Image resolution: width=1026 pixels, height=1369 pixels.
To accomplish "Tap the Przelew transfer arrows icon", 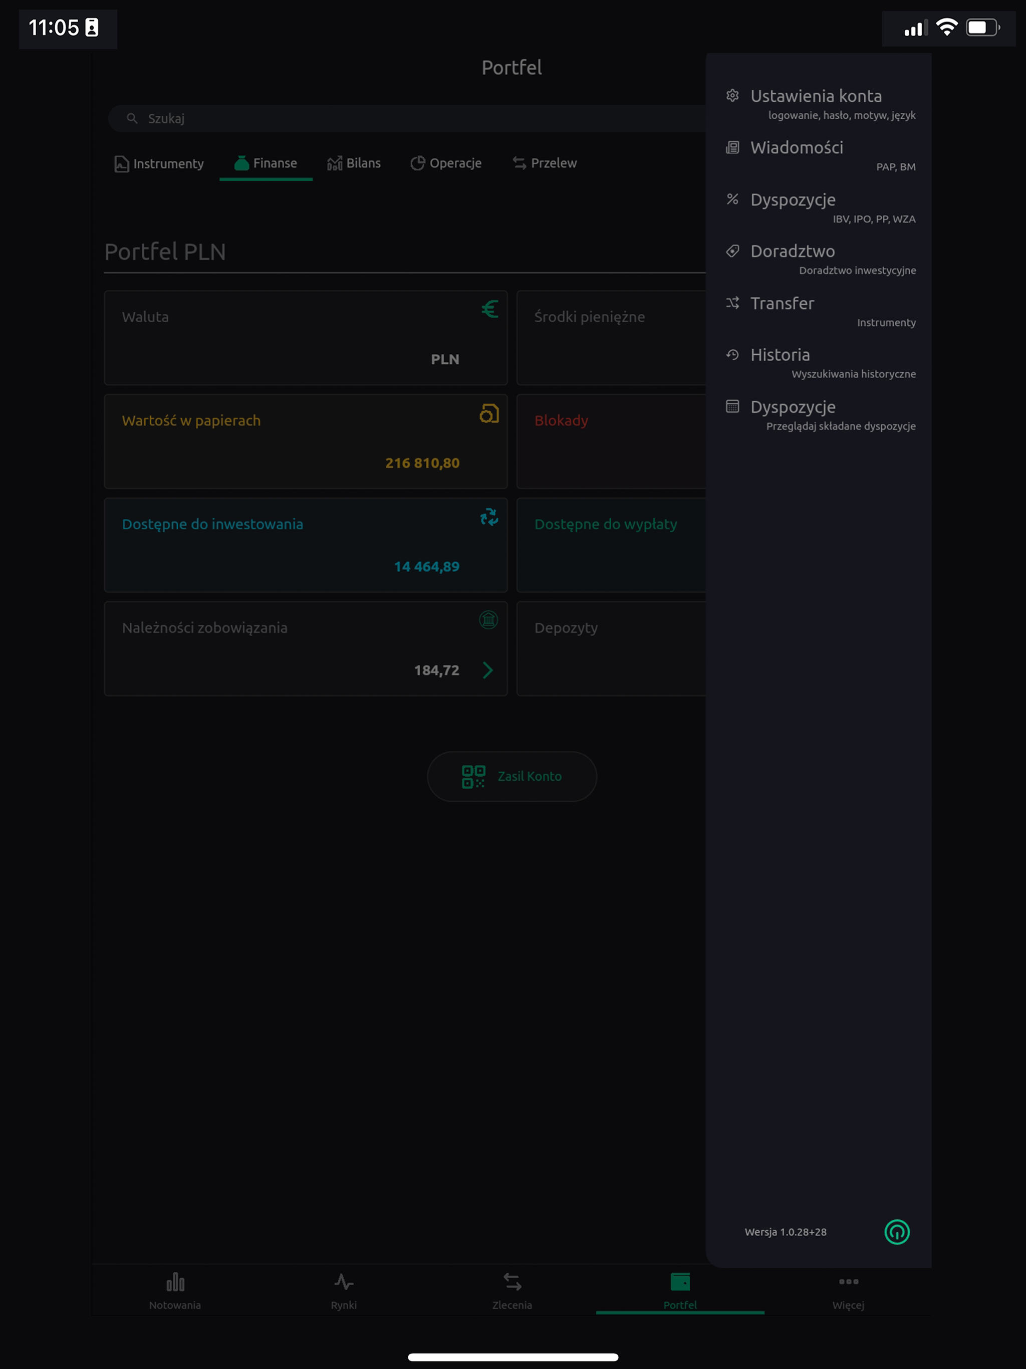I will tap(519, 163).
